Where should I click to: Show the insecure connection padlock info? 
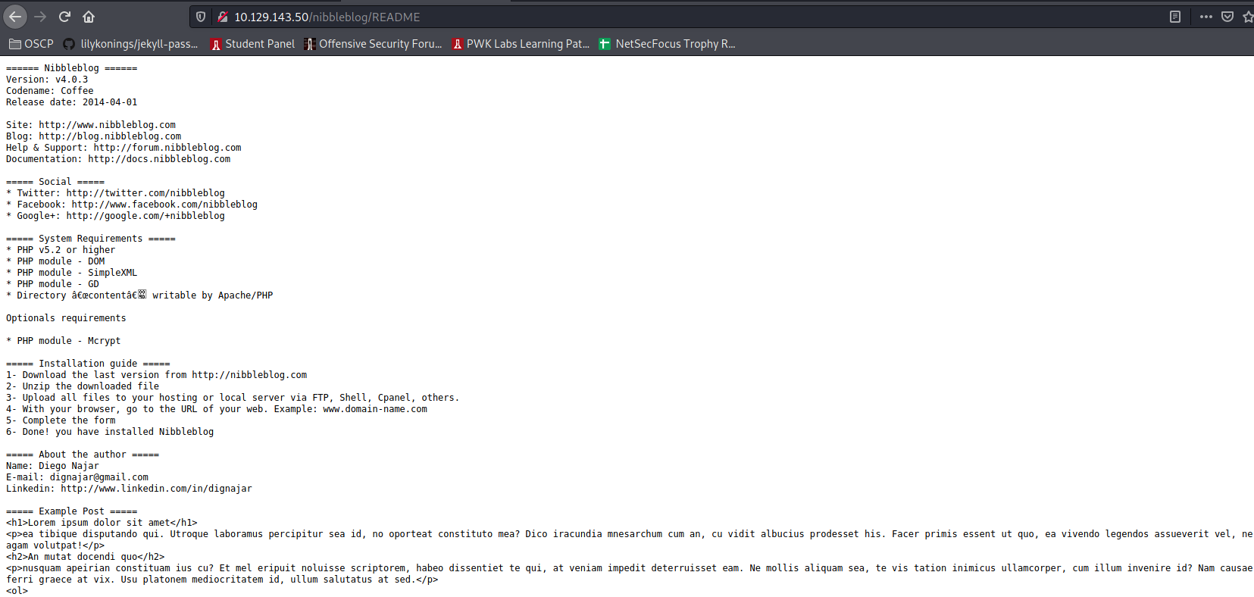tap(223, 17)
